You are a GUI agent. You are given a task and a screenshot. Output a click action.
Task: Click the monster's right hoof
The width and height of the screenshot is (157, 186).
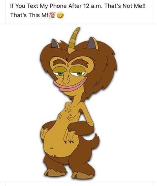[82, 175]
